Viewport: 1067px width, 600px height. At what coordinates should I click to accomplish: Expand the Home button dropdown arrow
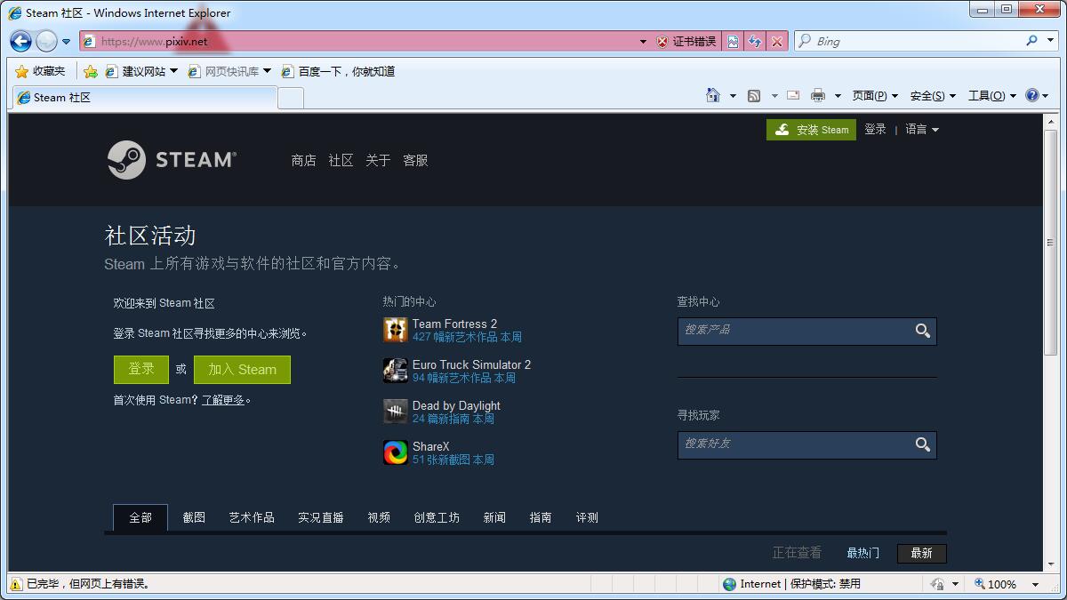733,96
